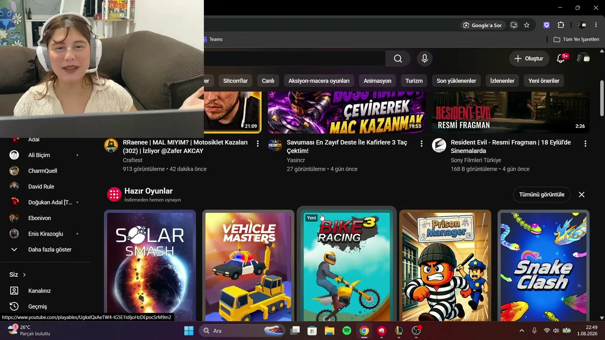The width and height of the screenshot is (605, 340).
Task: Play the Çevirerek Maç Kazanmak thumbnail
Action: (x=347, y=112)
